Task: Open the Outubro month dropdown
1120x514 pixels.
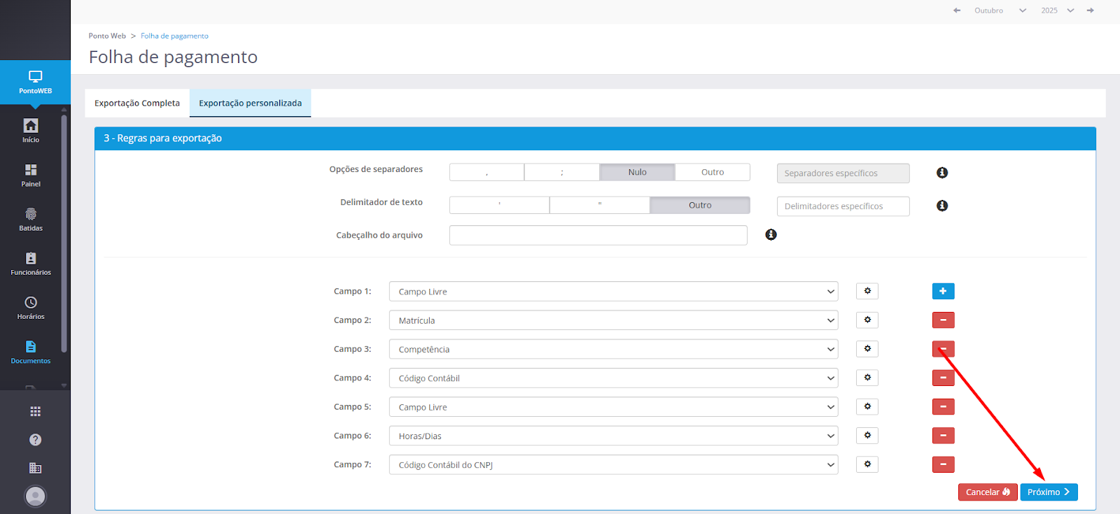Action: point(1000,10)
